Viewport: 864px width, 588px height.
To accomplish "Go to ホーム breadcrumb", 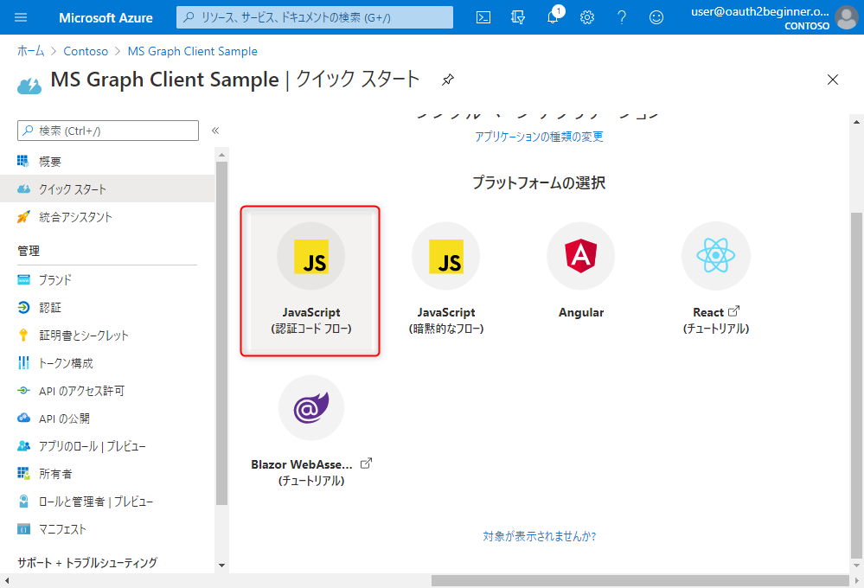I will point(31,51).
